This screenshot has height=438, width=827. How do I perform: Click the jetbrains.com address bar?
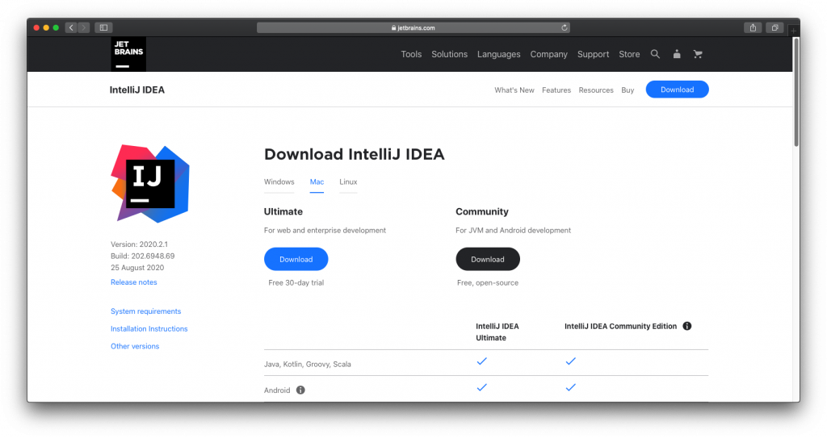413,28
